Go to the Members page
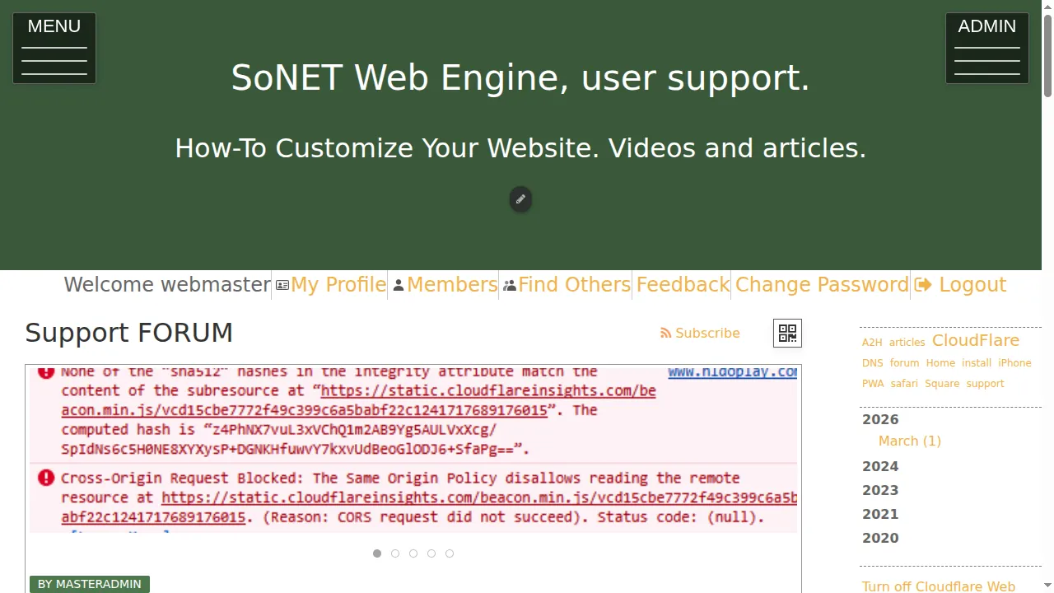This screenshot has width=1054, height=593. (x=452, y=285)
